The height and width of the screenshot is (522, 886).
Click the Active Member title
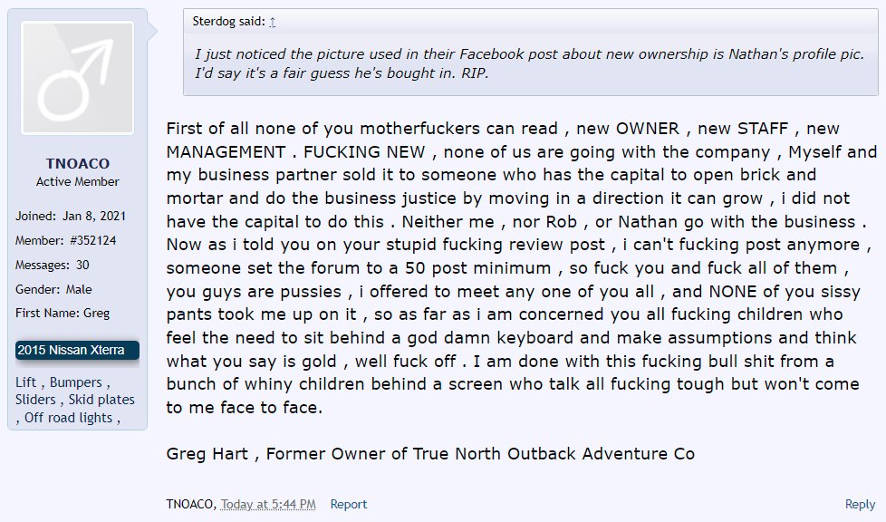click(77, 181)
